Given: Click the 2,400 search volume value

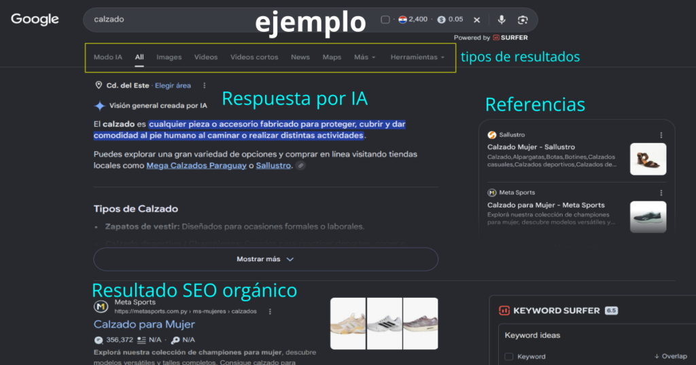Looking at the screenshot, I should pos(418,20).
